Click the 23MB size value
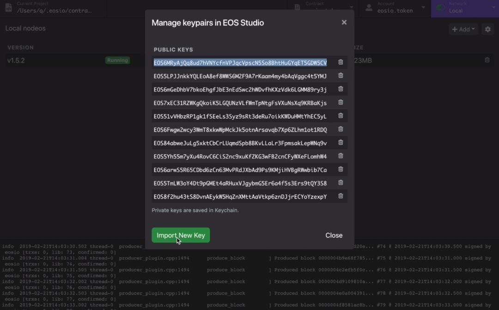 point(363,61)
